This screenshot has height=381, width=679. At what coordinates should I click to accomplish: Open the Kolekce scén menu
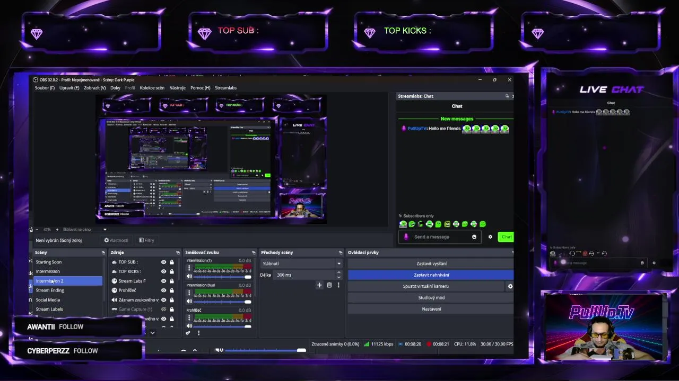(x=152, y=88)
